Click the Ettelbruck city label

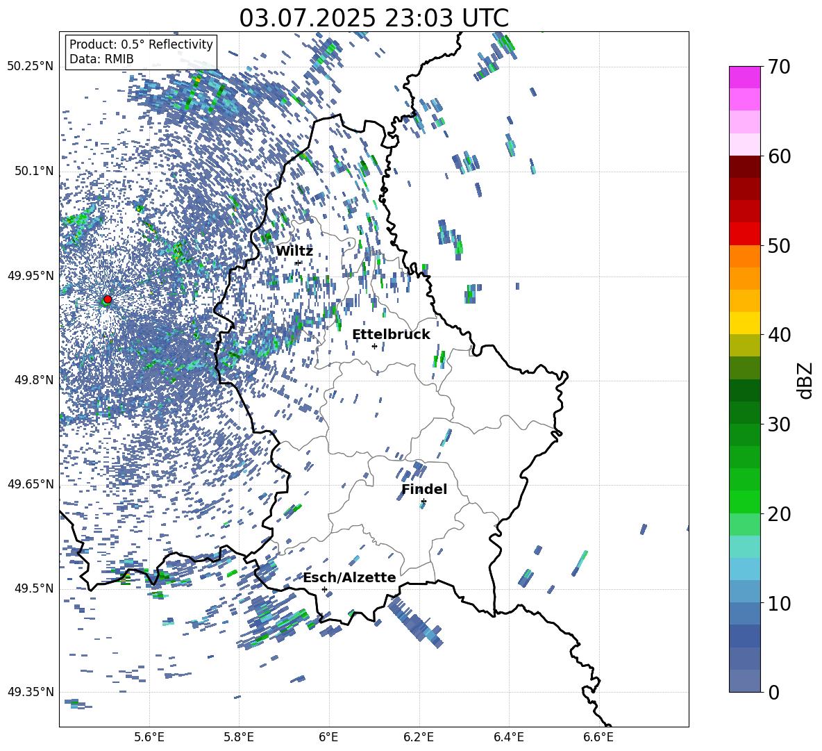[391, 334]
